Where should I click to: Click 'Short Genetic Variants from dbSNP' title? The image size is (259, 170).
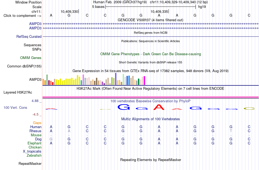pos(150,63)
